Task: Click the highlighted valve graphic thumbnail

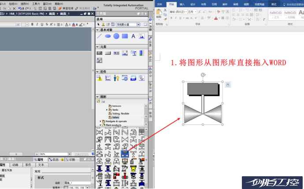Action: (125, 154)
